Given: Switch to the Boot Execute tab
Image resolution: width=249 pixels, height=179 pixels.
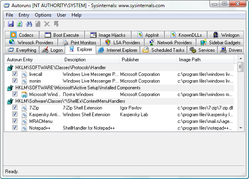Looking at the screenshot, I should pos(62,35).
